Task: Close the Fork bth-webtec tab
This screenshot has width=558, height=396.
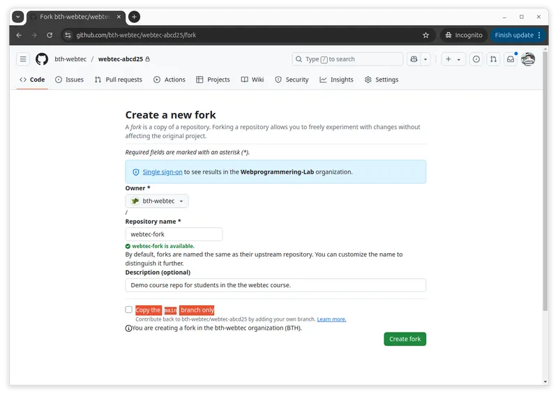Action: point(119,17)
